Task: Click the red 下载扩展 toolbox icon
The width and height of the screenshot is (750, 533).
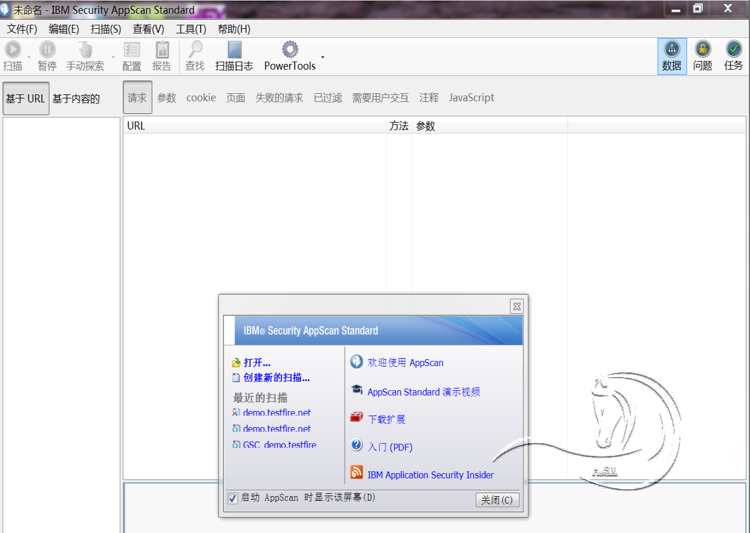Action: pos(357,417)
